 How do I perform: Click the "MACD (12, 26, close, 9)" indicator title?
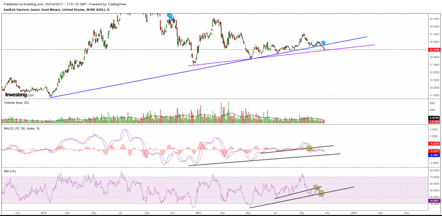pos(22,129)
